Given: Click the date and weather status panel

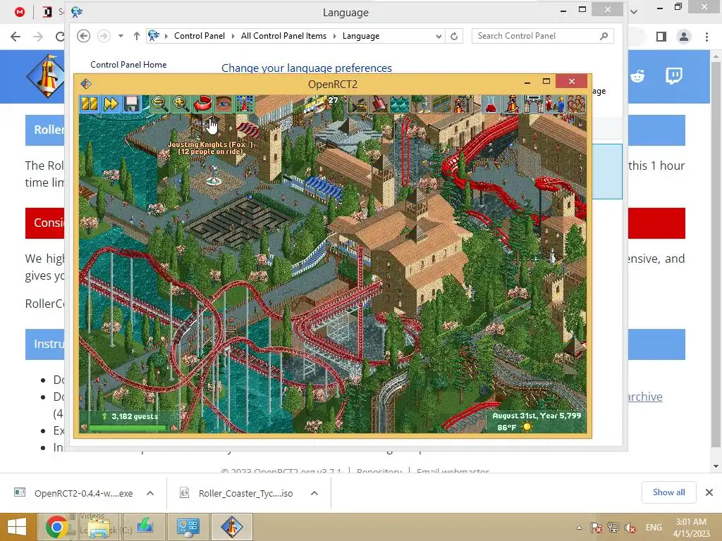Looking at the screenshot, I should tap(537, 421).
